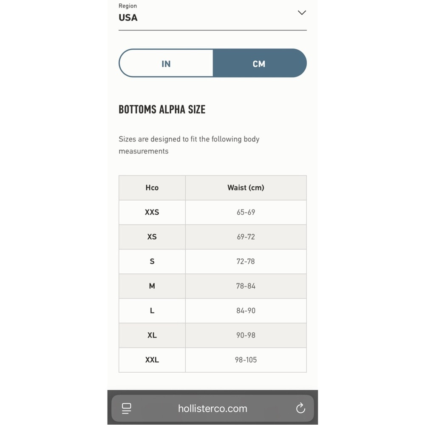Click the Bottoms Alpha Size heading
The height and width of the screenshot is (425, 425).
click(162, 110)
